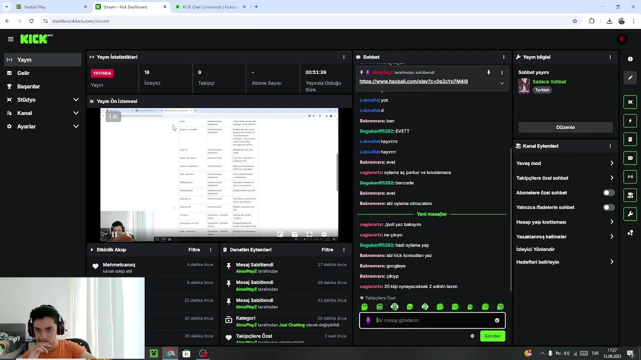Open the emoji picker in chat input

point(497,320)
